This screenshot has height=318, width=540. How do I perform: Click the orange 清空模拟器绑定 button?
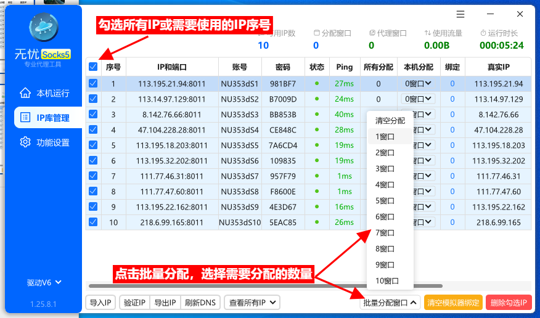(x=453, y=303)
